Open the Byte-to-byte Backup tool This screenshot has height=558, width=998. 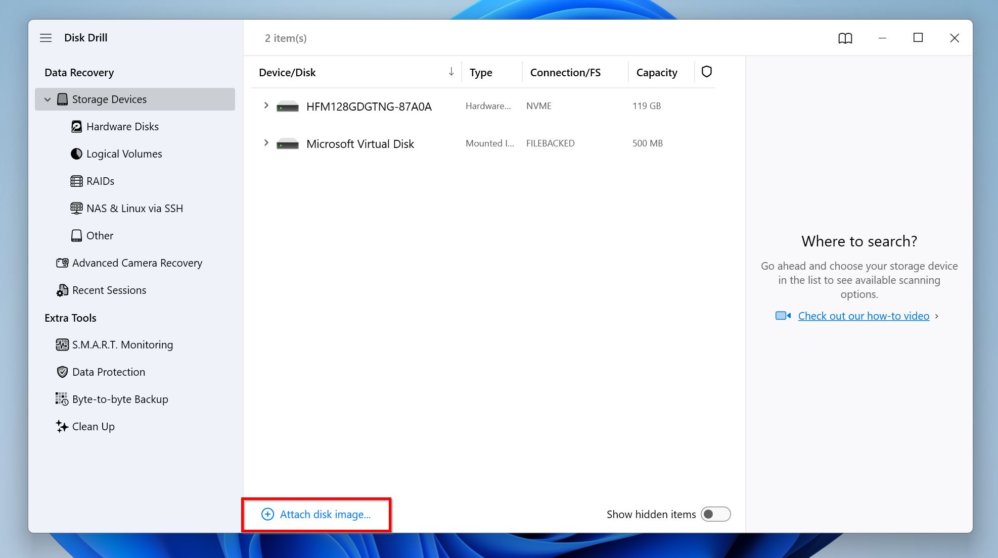pos(120,399)
